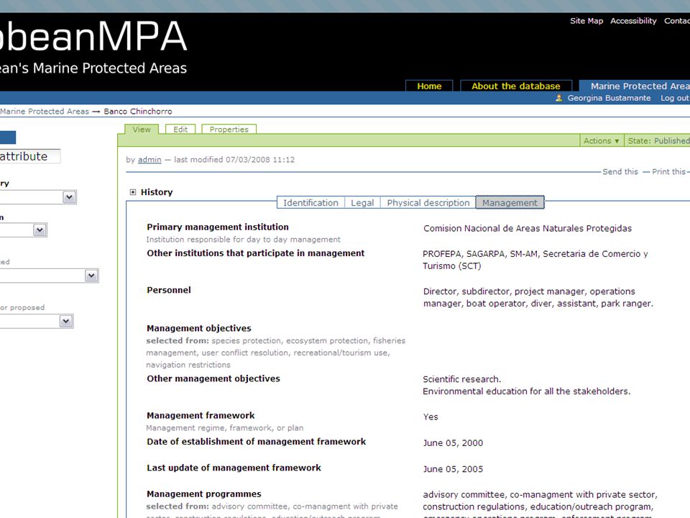Click the 'Scientific research.' text
Image resolution: width=690 pixels, height=518 pixels.
point(461,379)
